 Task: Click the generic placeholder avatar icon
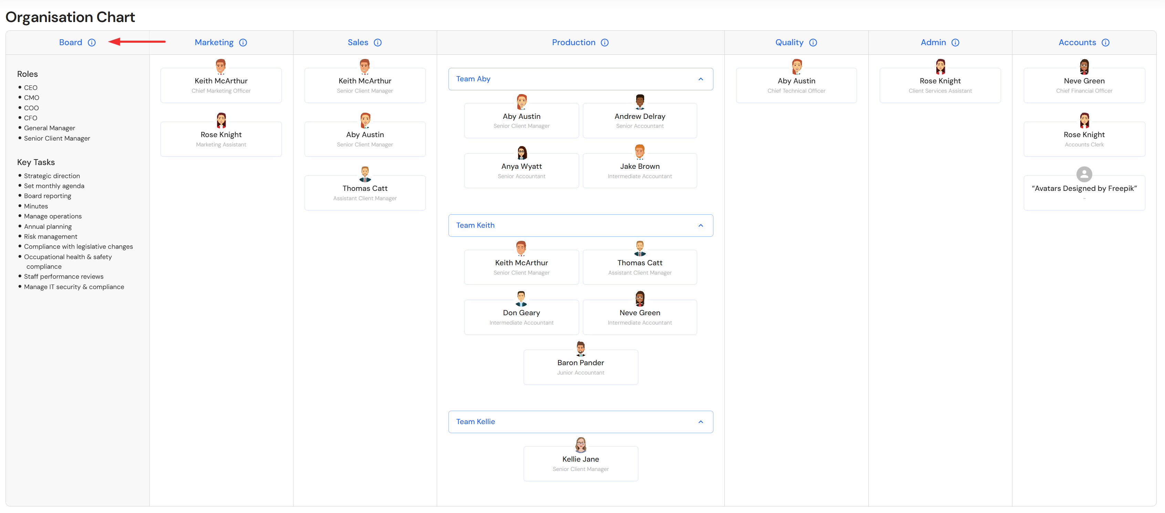click(1084, 174)
